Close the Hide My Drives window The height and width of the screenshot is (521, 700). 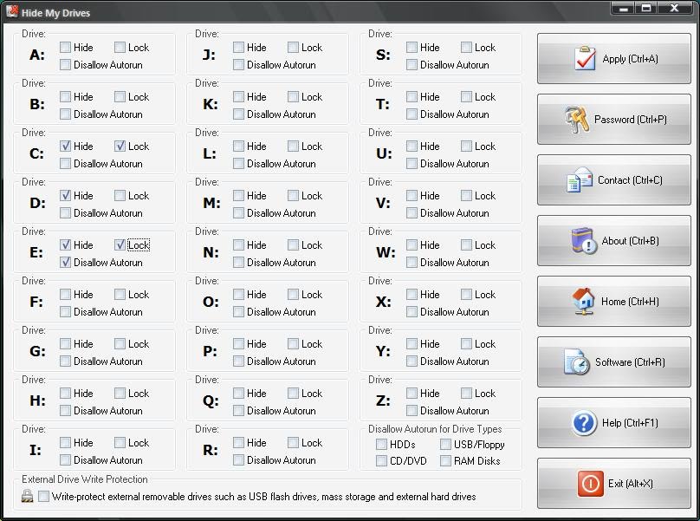click(x=675, y=8)
